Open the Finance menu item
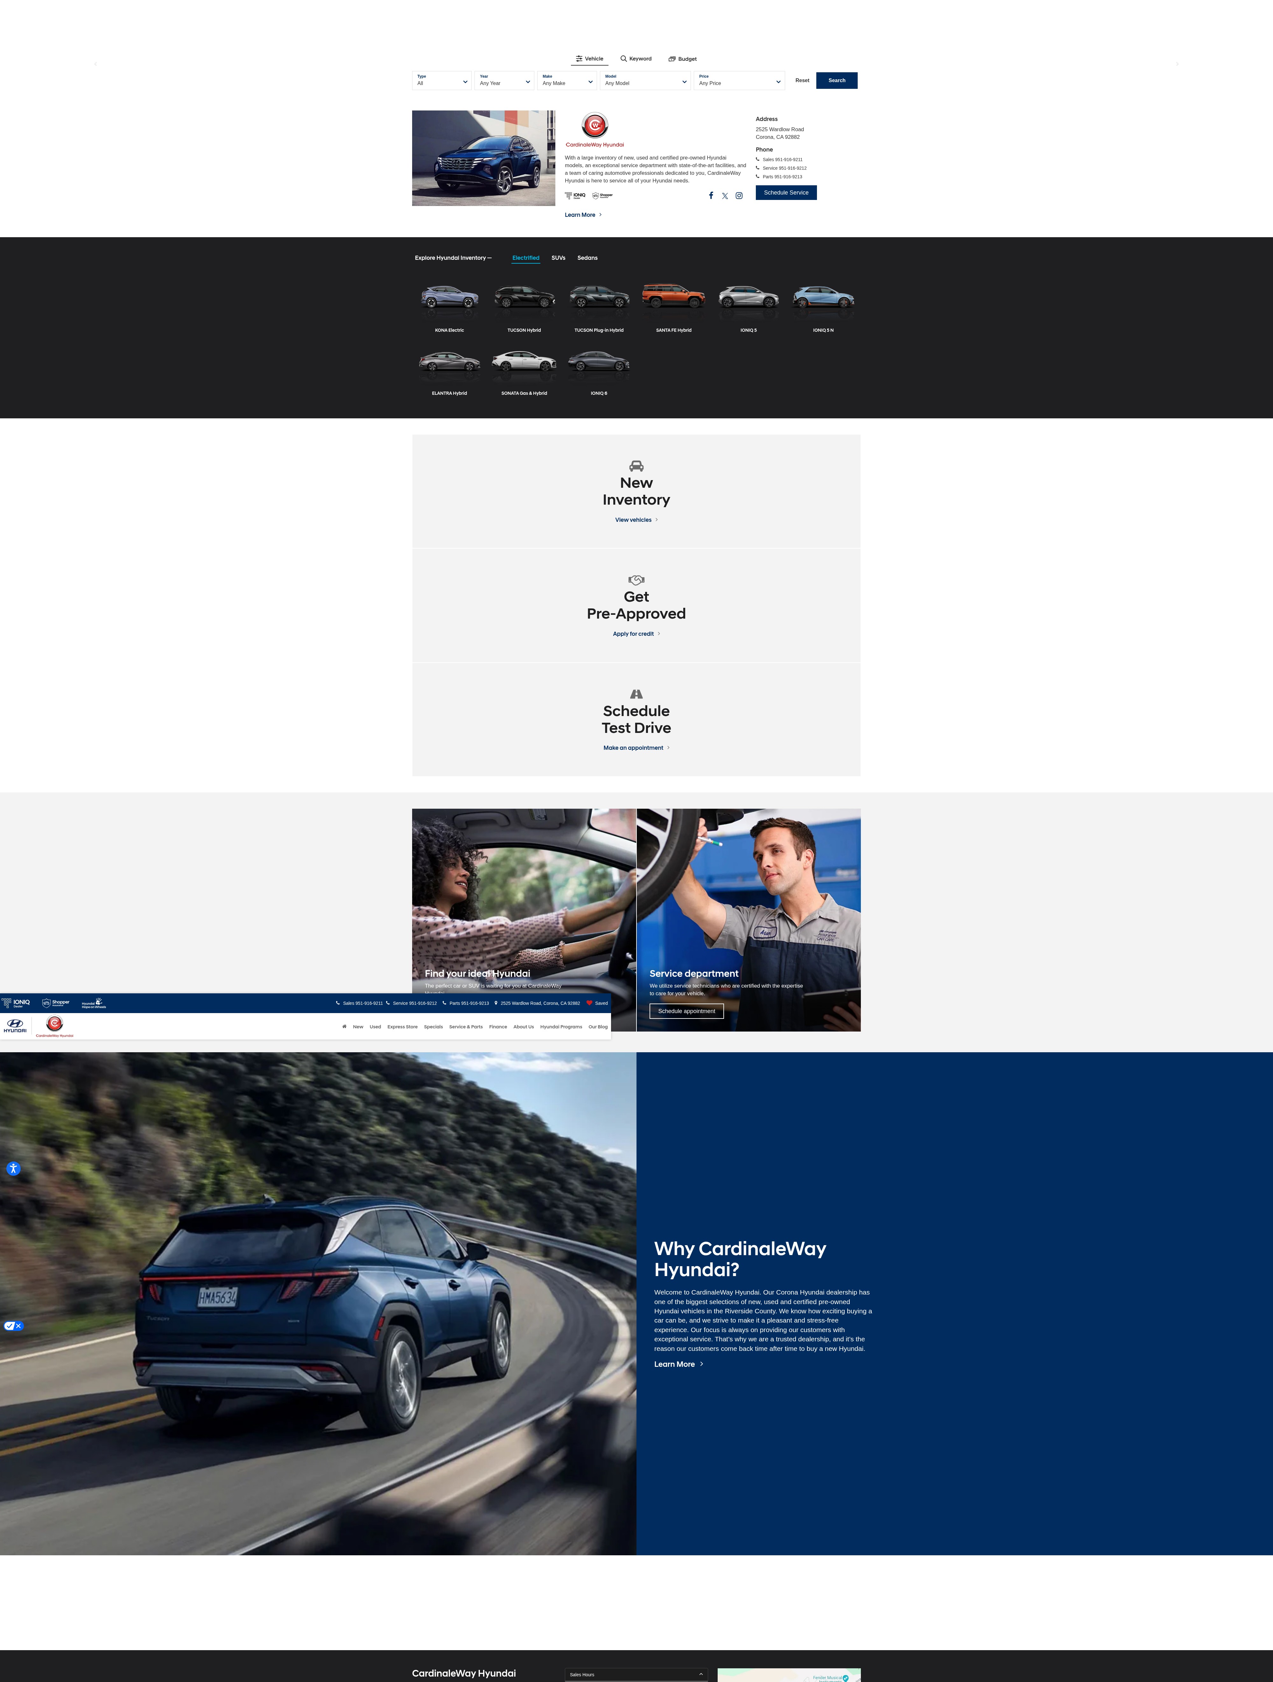The image size is (1273, 1682). (498, 1026)
